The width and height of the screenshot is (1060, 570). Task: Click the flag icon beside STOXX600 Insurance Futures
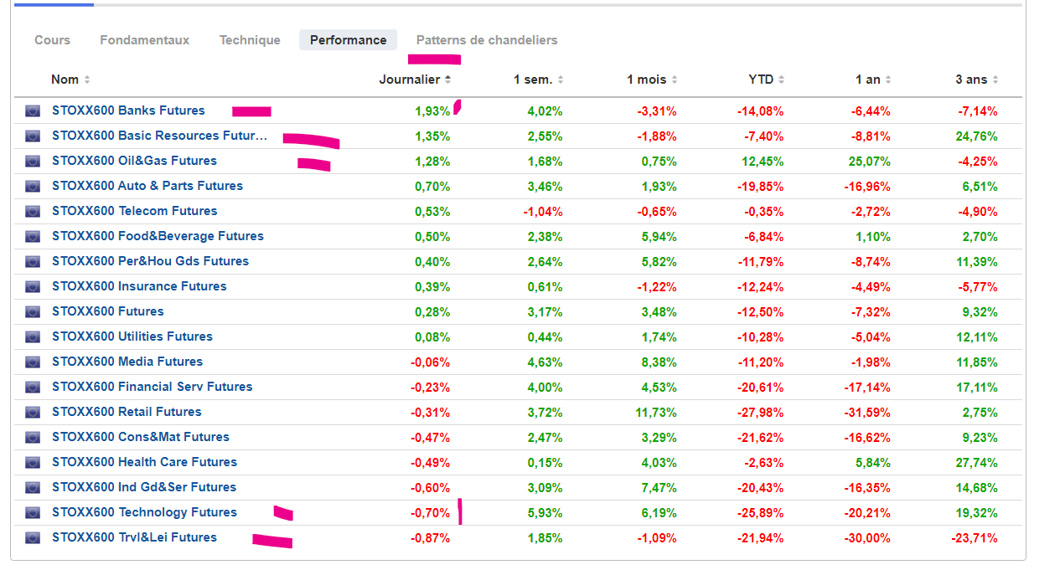pyautogui.click(x=33, y=286)
